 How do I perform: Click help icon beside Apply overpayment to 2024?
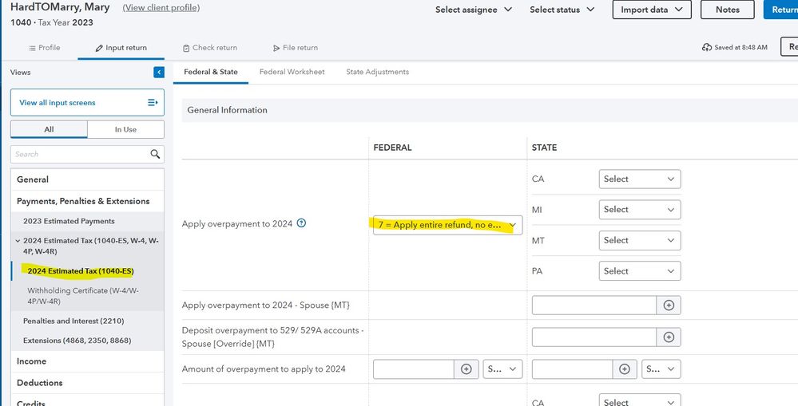(x=301, y=224)
